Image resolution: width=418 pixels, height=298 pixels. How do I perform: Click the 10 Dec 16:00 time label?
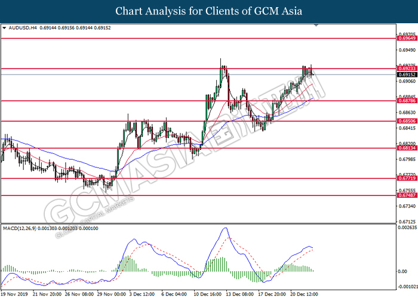click(x=207, y=294)
